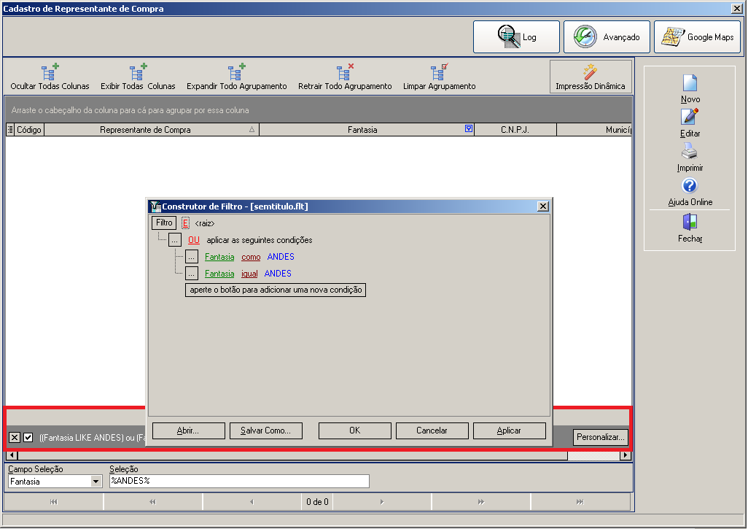This screenshot has height=529, width=748.
Task: Click the root E operator
Action: coord(186,223)
